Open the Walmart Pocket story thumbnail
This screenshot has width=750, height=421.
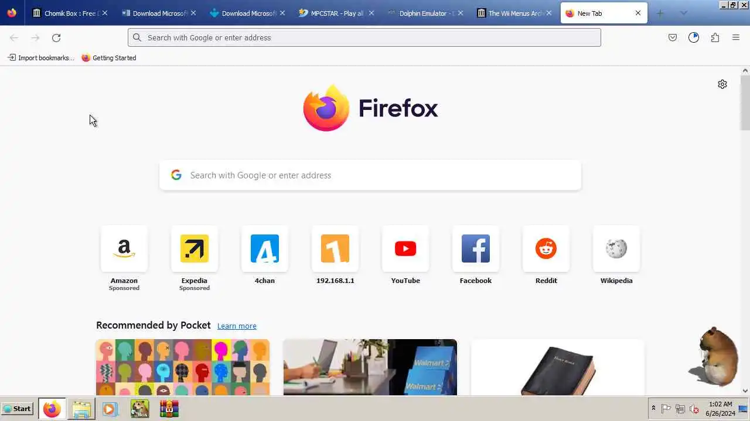[x=370, y=367]
